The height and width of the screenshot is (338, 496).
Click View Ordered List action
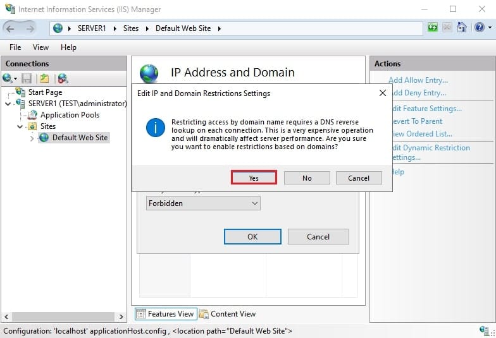[423, 134]
